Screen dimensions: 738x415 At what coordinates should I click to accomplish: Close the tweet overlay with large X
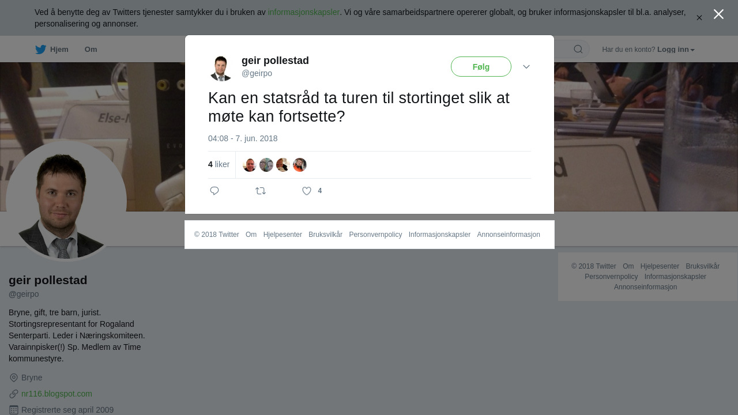tap(718, 14)
